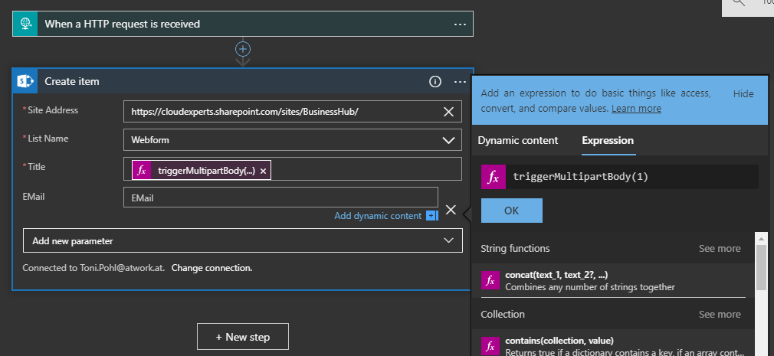This screenshot has width=774, height=356.
Task: Switch to the Dynamic content tab
Action: (517, 140)
